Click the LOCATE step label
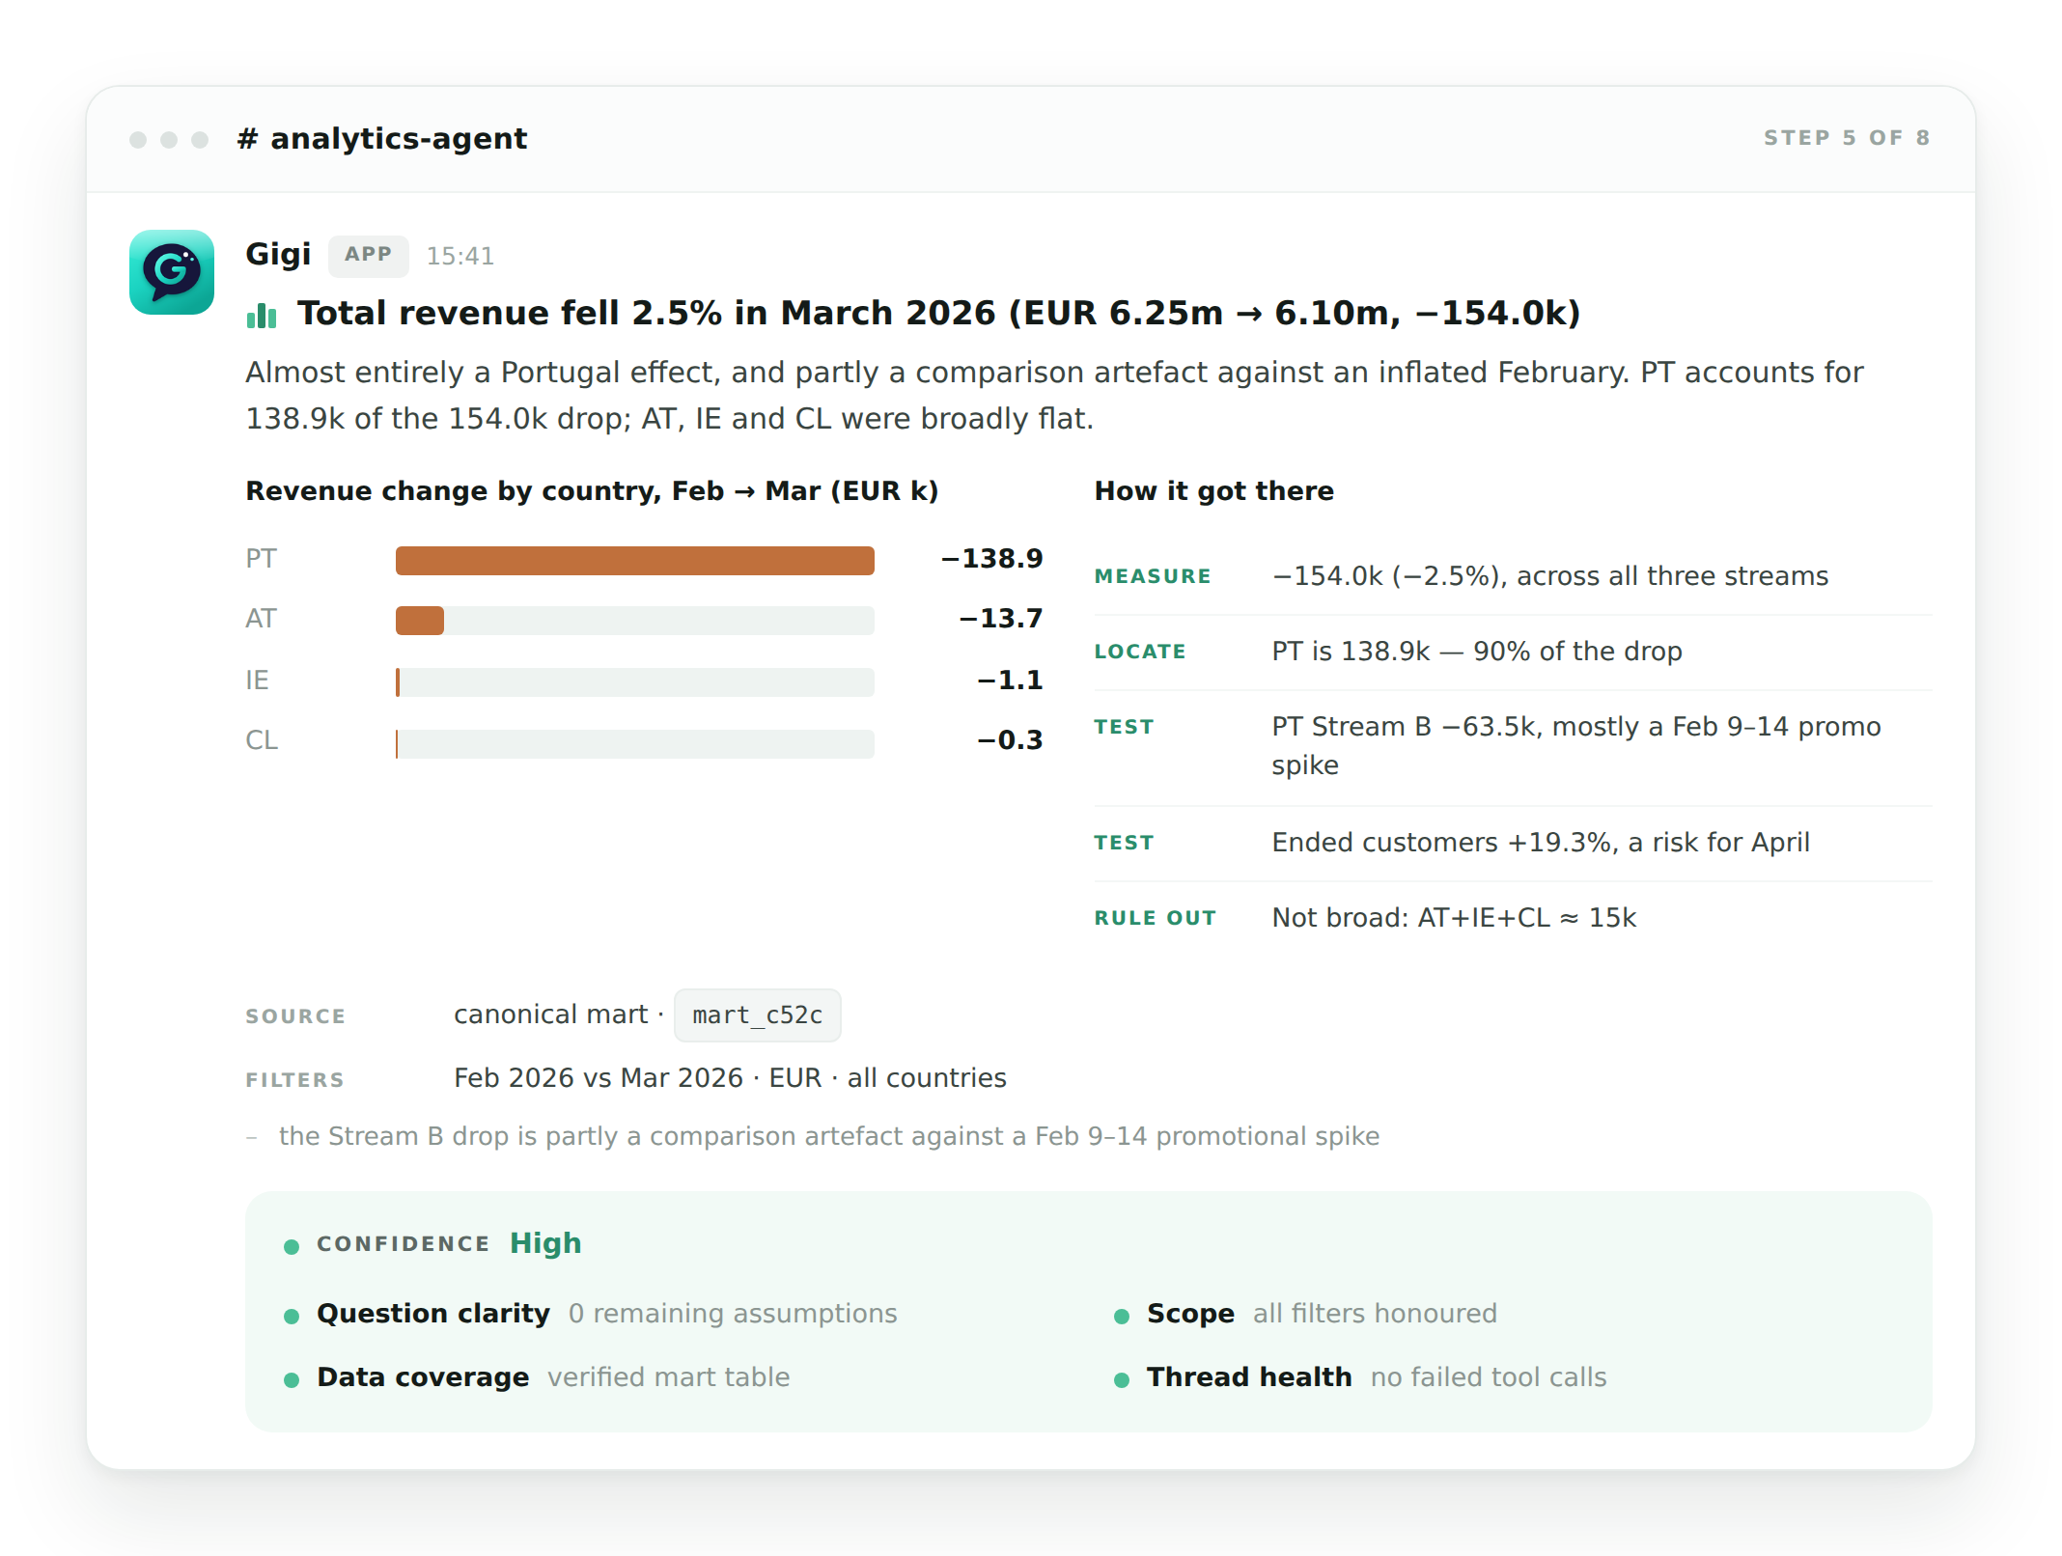 (1140, 652)
